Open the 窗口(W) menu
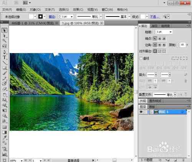Image resolution: width=192 pixels, height=162 pixels. 107,10
